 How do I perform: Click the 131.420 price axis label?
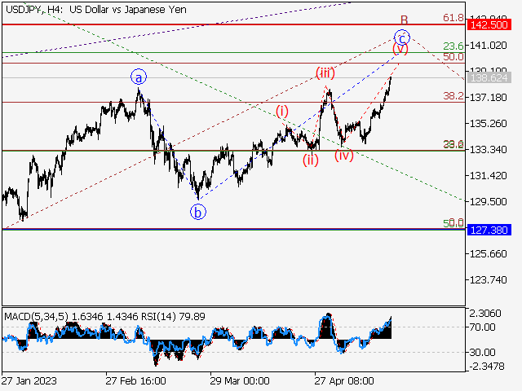(x=488, y=176)
